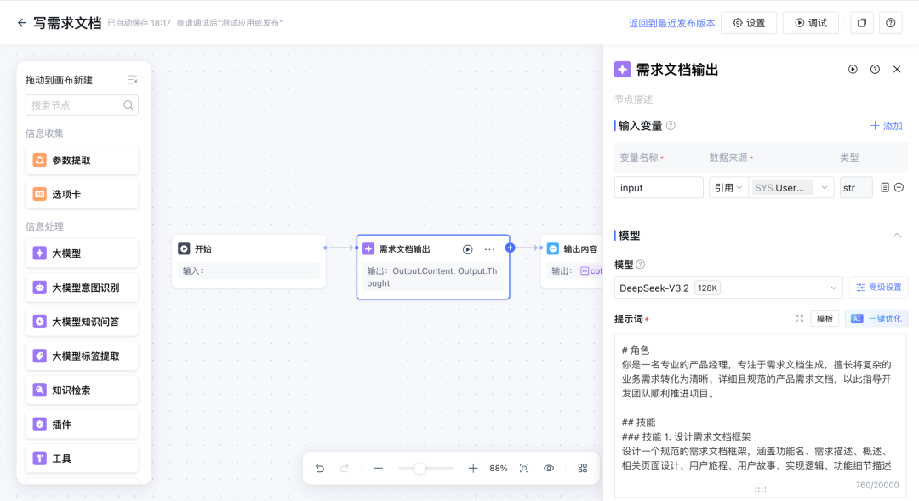Select the 大模型意图识别 node
Image resolution: width=919 pixels, height=501 pixels.
click(x=82, y=288)
